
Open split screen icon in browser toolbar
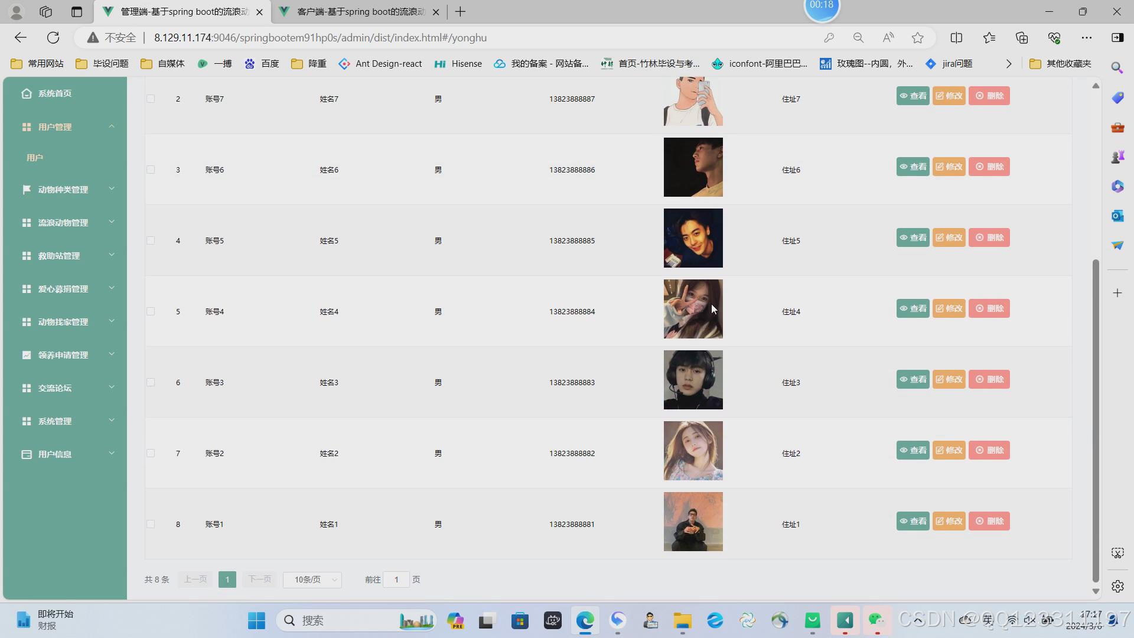point(956,38)
